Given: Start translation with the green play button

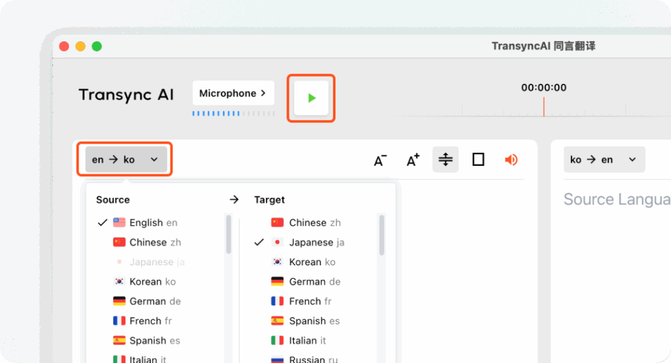Looking at the screenshot, I should pyautogui.click(x=311, y=98).
